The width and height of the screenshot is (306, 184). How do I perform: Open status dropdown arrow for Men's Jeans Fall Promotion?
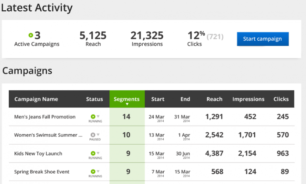click(x=98, y=116)
